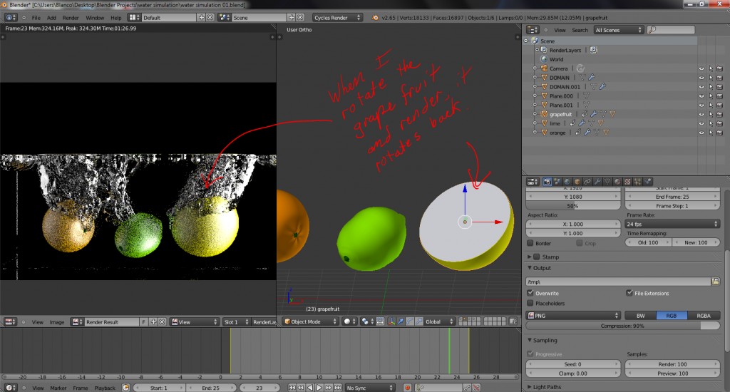Adjust the 50% resolution scale slider
Viewport: 730px width, 392px height.
(573, 206)
